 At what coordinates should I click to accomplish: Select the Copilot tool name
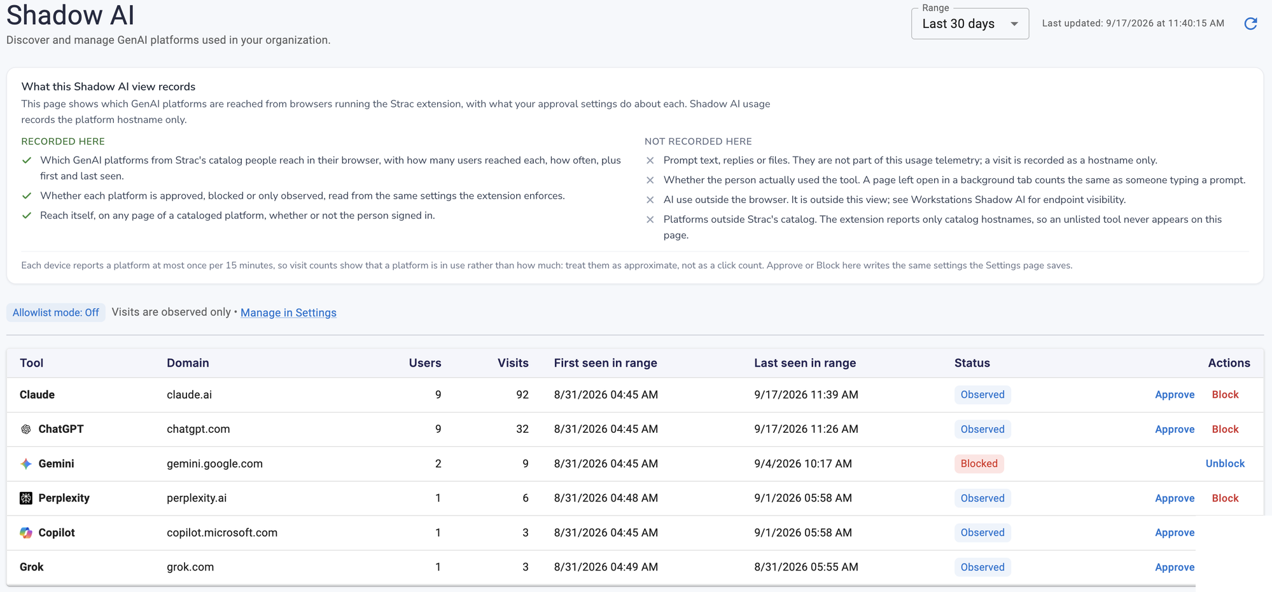(57, 533)
